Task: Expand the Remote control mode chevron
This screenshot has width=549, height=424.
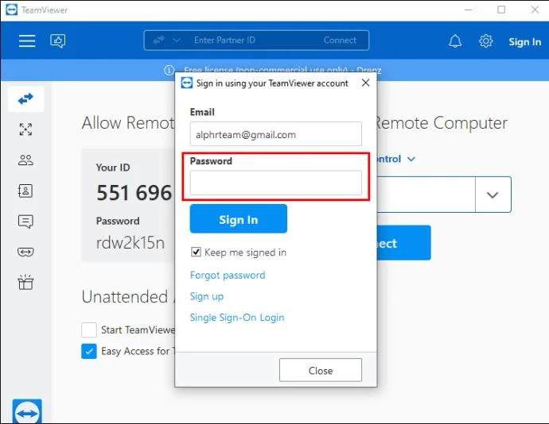Action: (411, 159)
